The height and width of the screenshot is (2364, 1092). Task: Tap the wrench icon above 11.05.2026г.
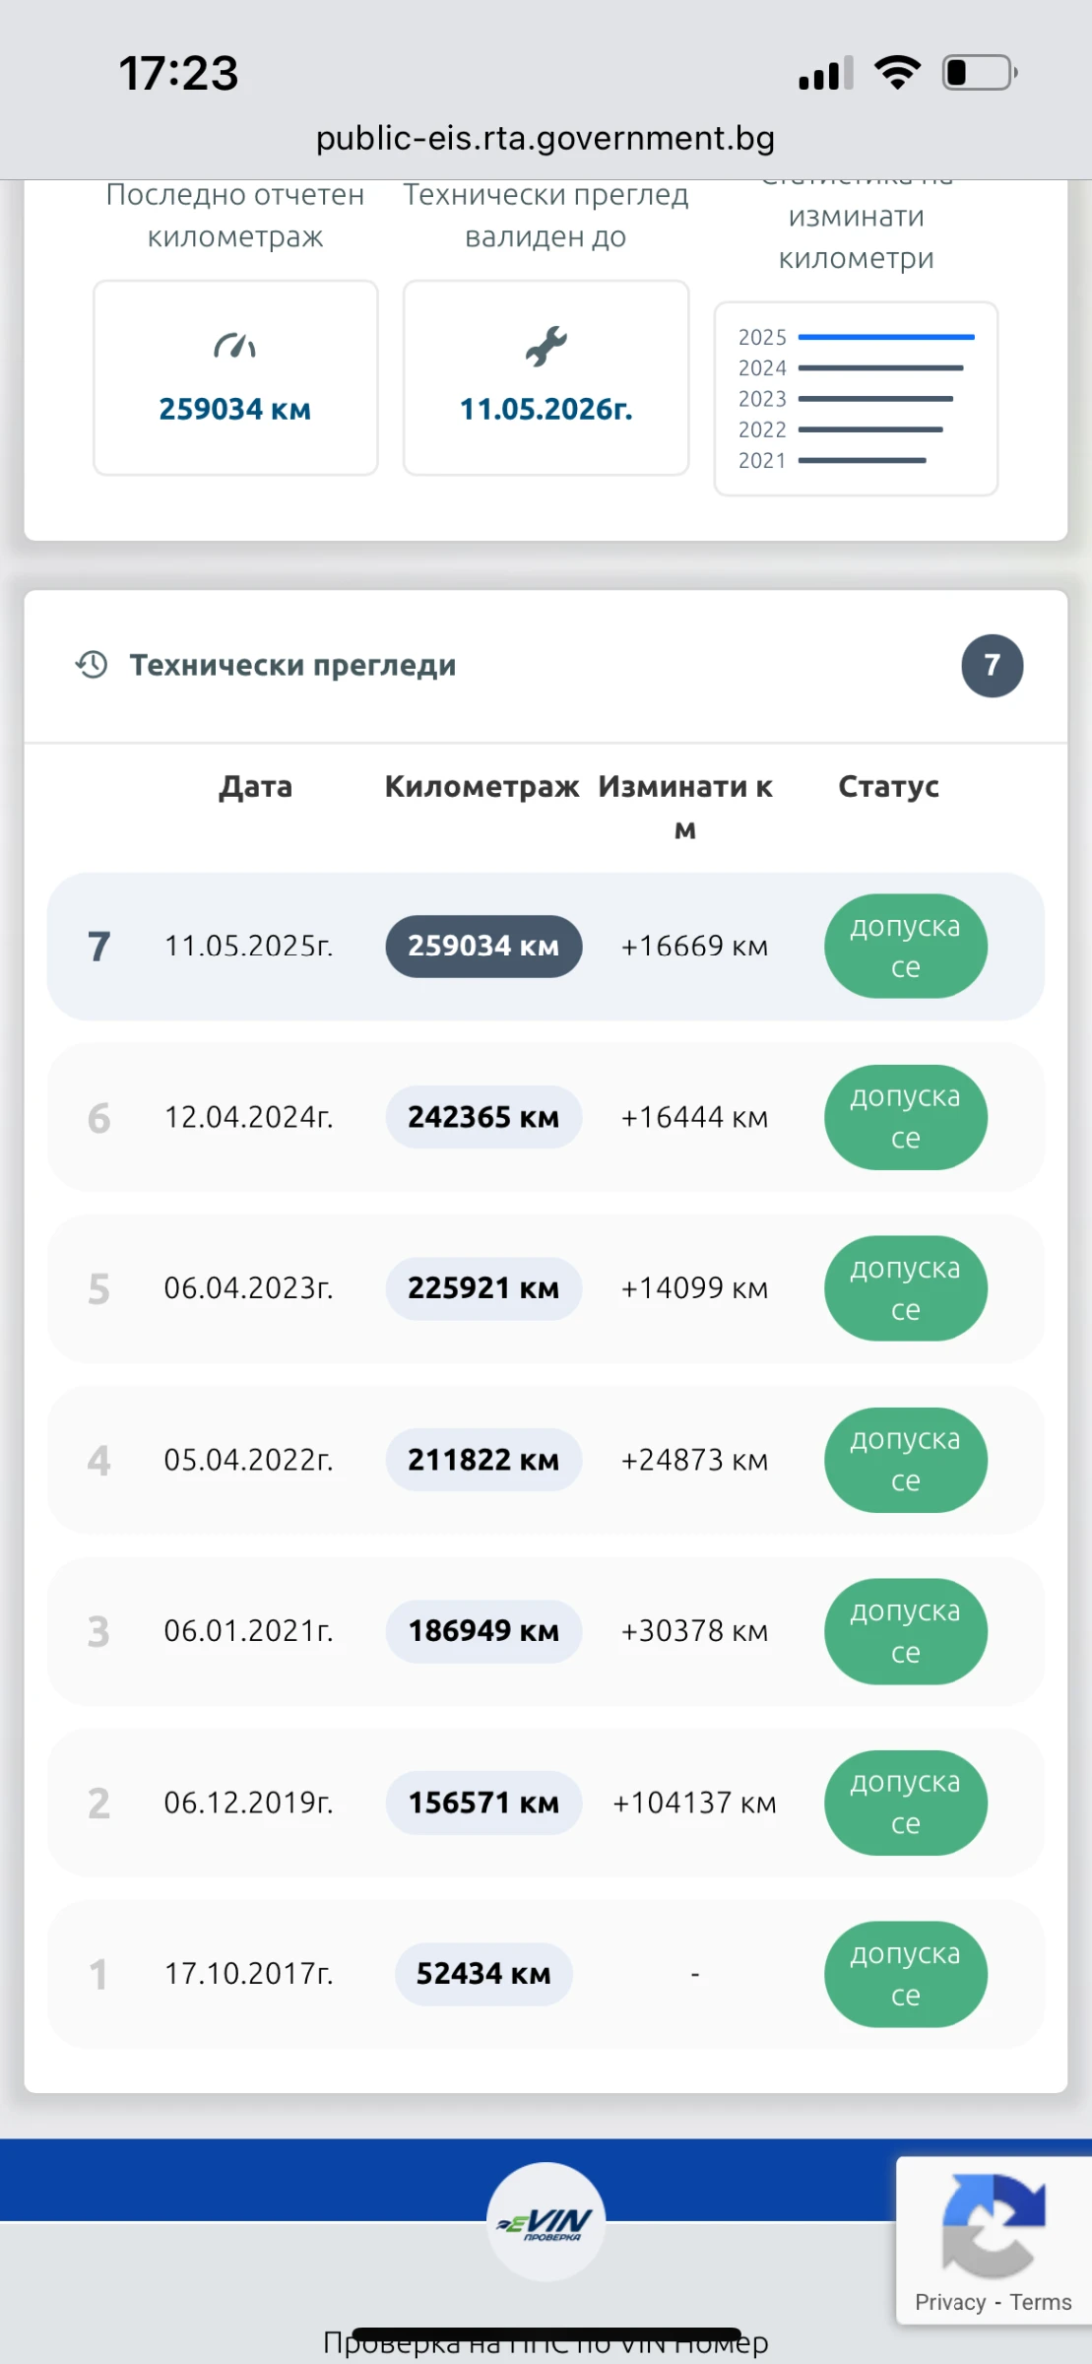pyautogui.click(x=546, y=346)
